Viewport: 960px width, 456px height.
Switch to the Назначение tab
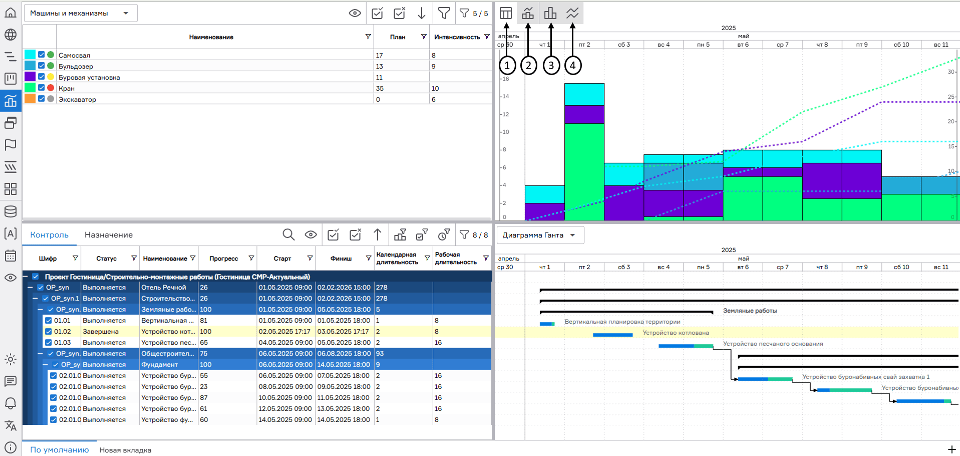[x=108, y=235]
